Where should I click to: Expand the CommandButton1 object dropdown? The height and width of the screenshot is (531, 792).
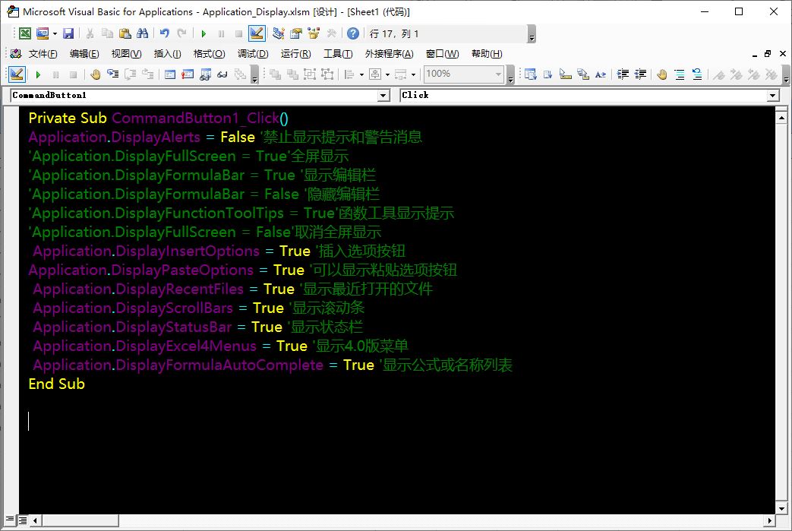[x=384, y=95]
